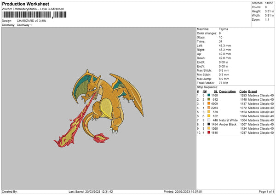The height and width of the screenshot is (195, 276).
Task: Select thread code 1140
Action: pos(243,100)
